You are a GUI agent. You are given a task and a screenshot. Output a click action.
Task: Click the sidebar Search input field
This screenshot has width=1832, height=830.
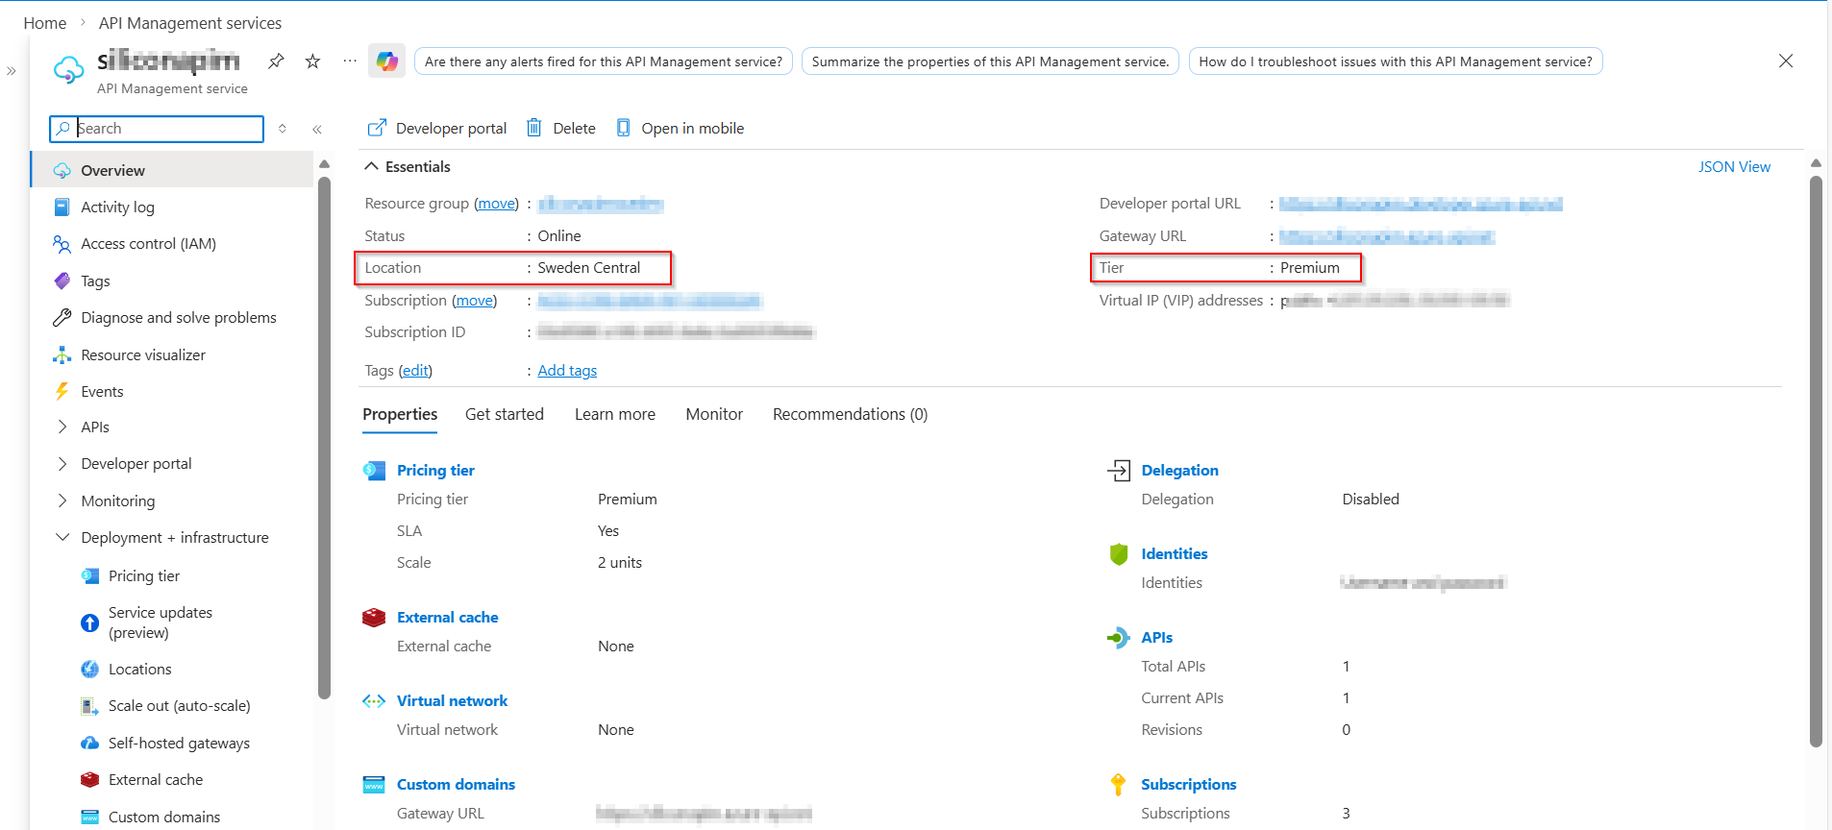point(157,129)
